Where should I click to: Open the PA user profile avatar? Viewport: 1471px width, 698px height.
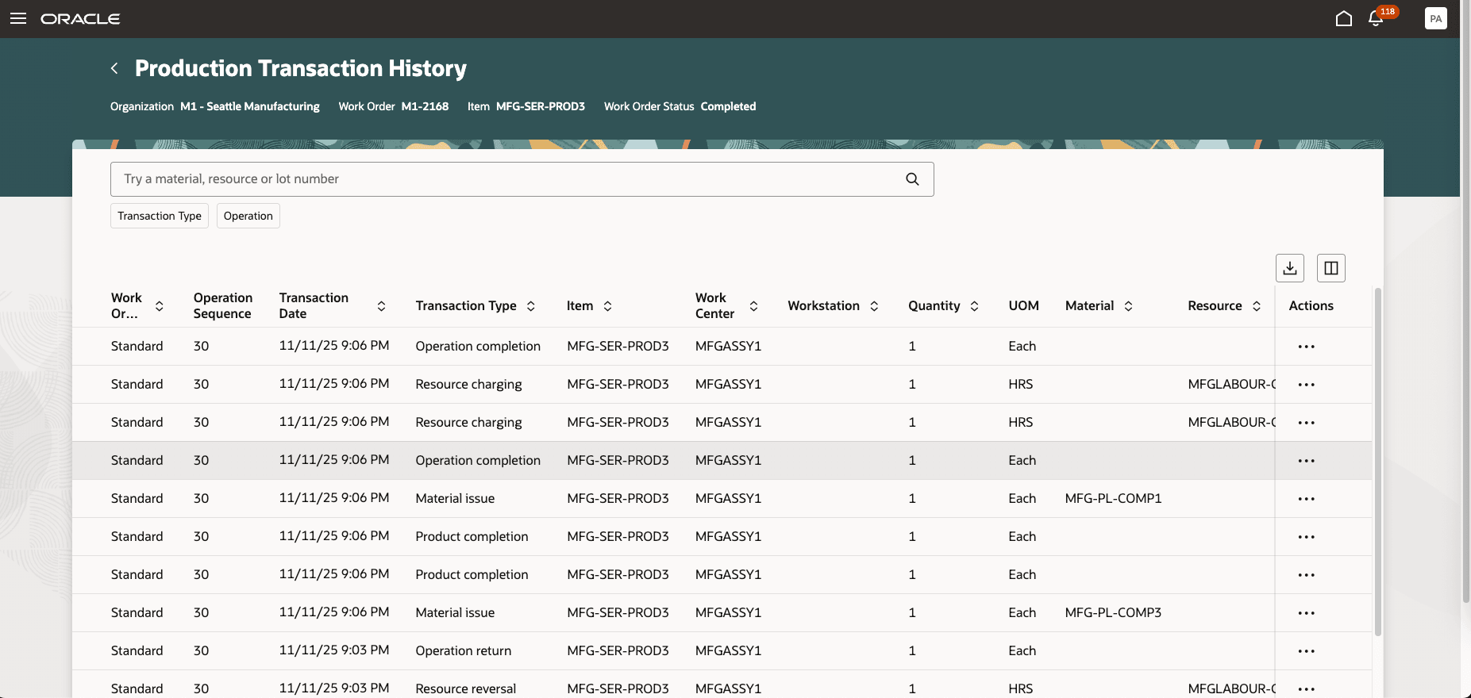click(1435, 18)
